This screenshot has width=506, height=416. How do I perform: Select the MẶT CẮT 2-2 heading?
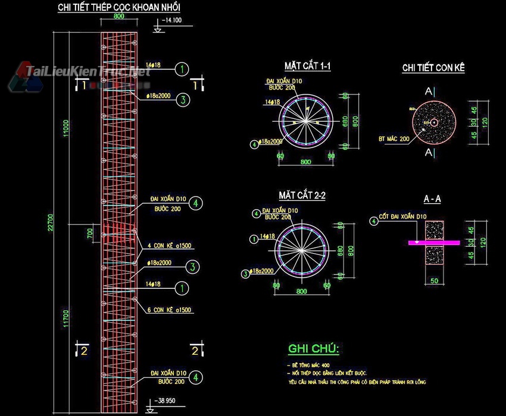point(302,196)
